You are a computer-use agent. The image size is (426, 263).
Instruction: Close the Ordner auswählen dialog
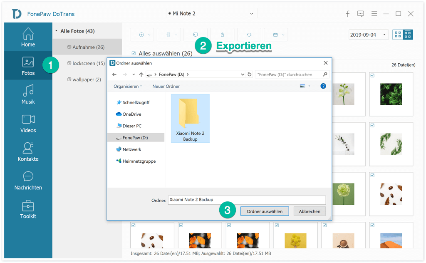pyautogui.click(x=325, y=63)
